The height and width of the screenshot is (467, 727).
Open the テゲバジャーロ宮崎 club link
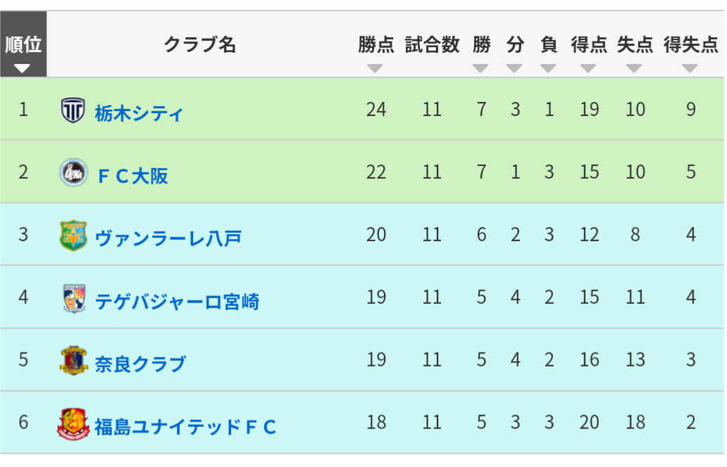[177, 301]
